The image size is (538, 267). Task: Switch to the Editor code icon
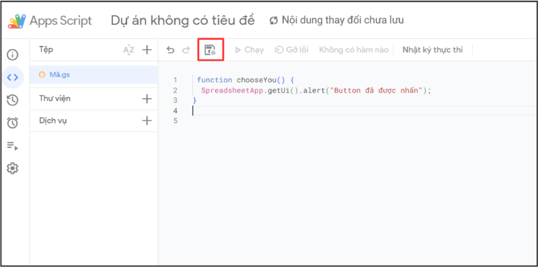(13, 77)
